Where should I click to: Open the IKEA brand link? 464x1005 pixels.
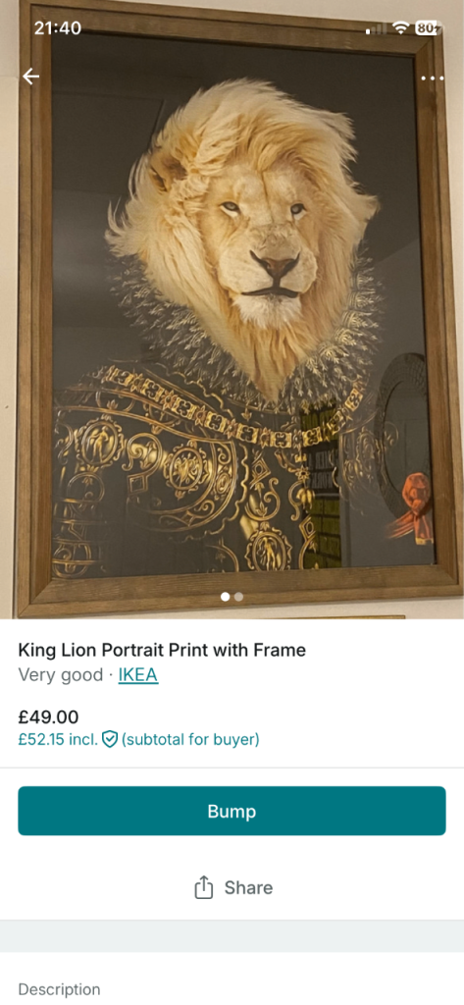(x=138, y=675)
